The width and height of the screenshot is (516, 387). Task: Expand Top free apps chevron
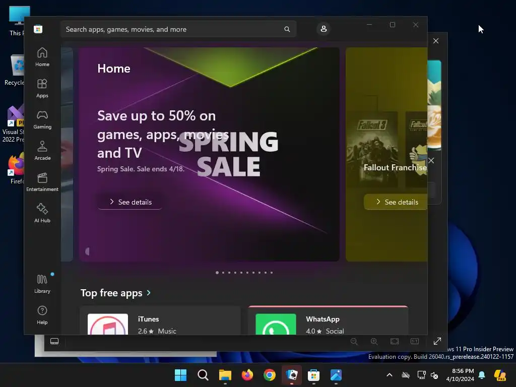click(149, 293)
